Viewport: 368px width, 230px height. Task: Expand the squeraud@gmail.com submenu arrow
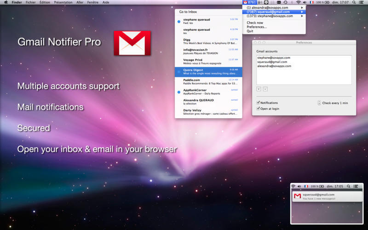[302, 12]
